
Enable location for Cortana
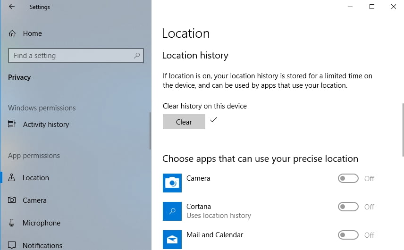(348, 207)
